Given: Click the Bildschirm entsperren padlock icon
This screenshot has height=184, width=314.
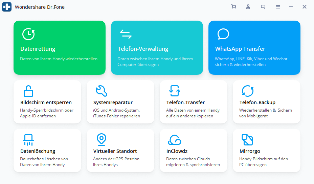Looking at the screenshot, I should click(28, 91).
